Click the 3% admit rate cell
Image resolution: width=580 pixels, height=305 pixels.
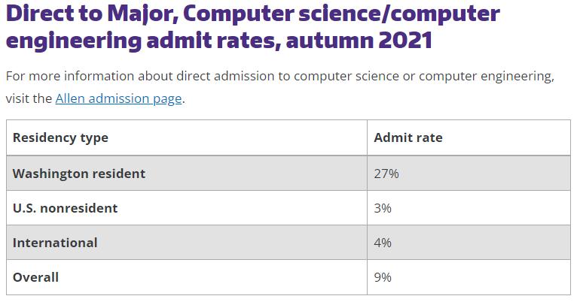click(x=383, y=208)
